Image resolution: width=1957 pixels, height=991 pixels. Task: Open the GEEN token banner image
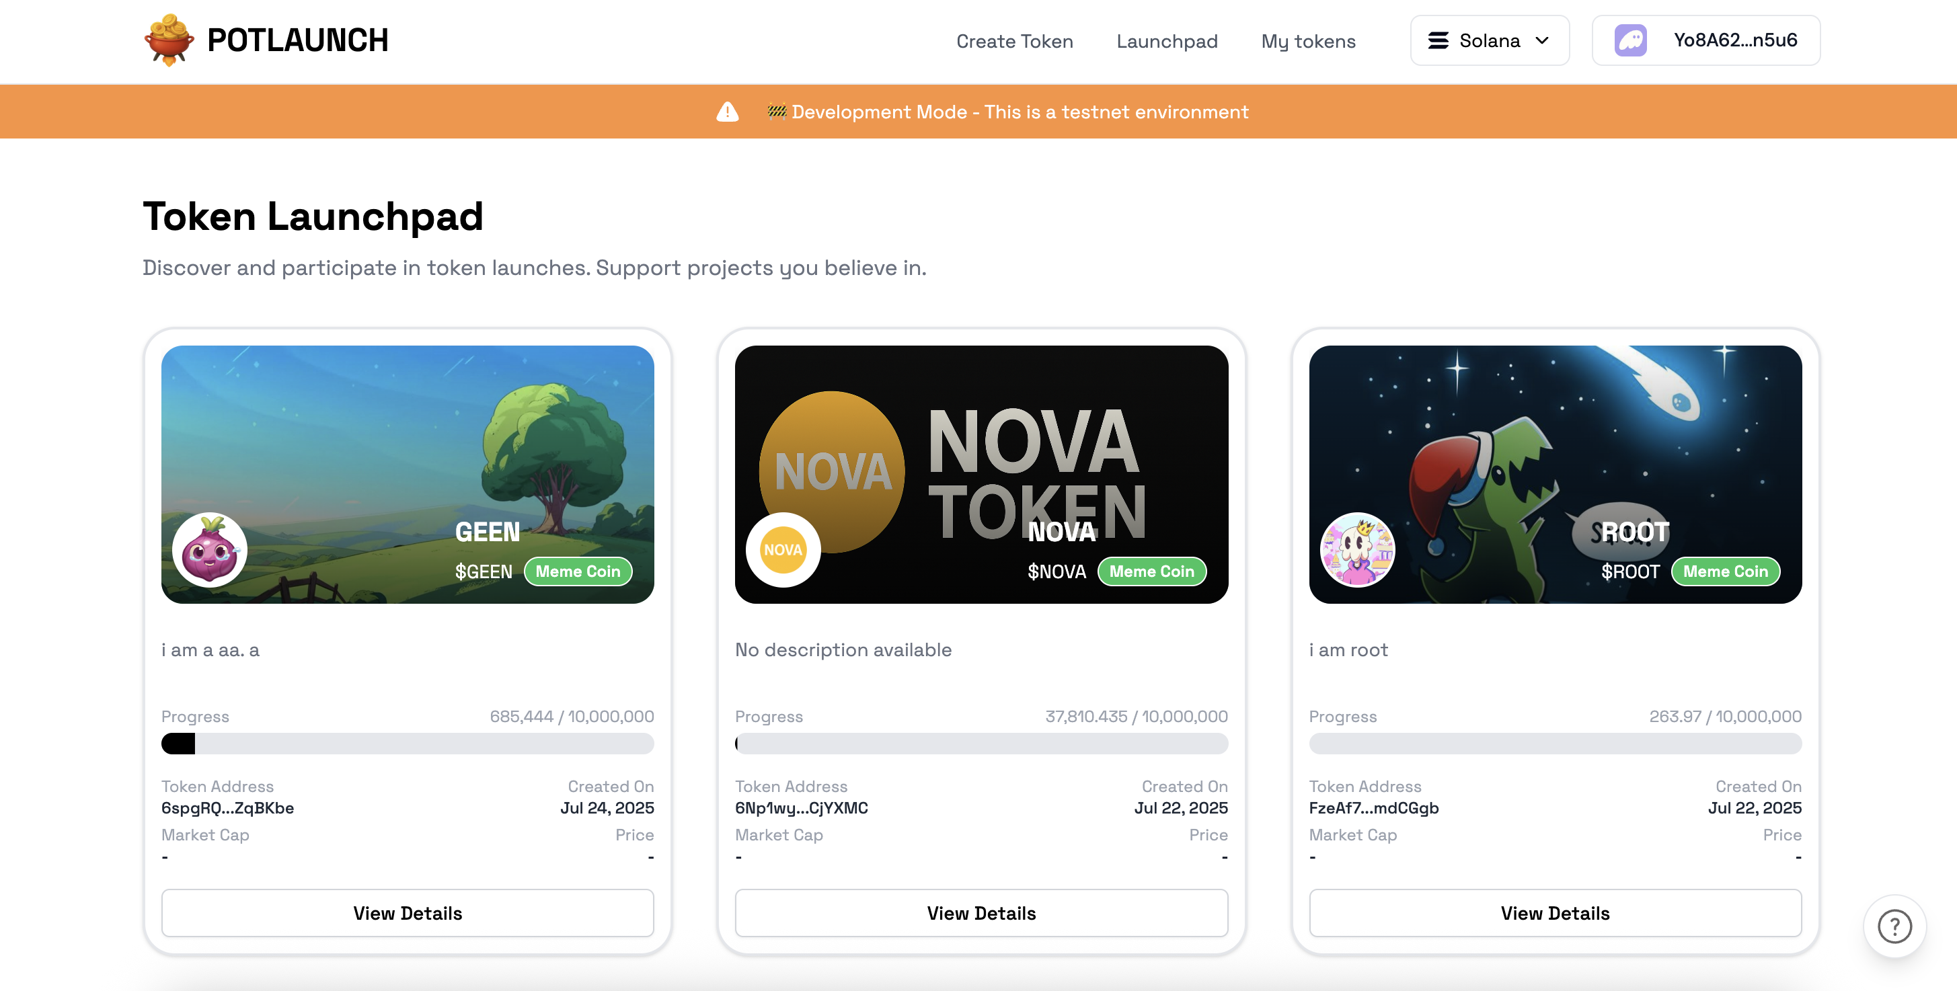coord(407,474)
